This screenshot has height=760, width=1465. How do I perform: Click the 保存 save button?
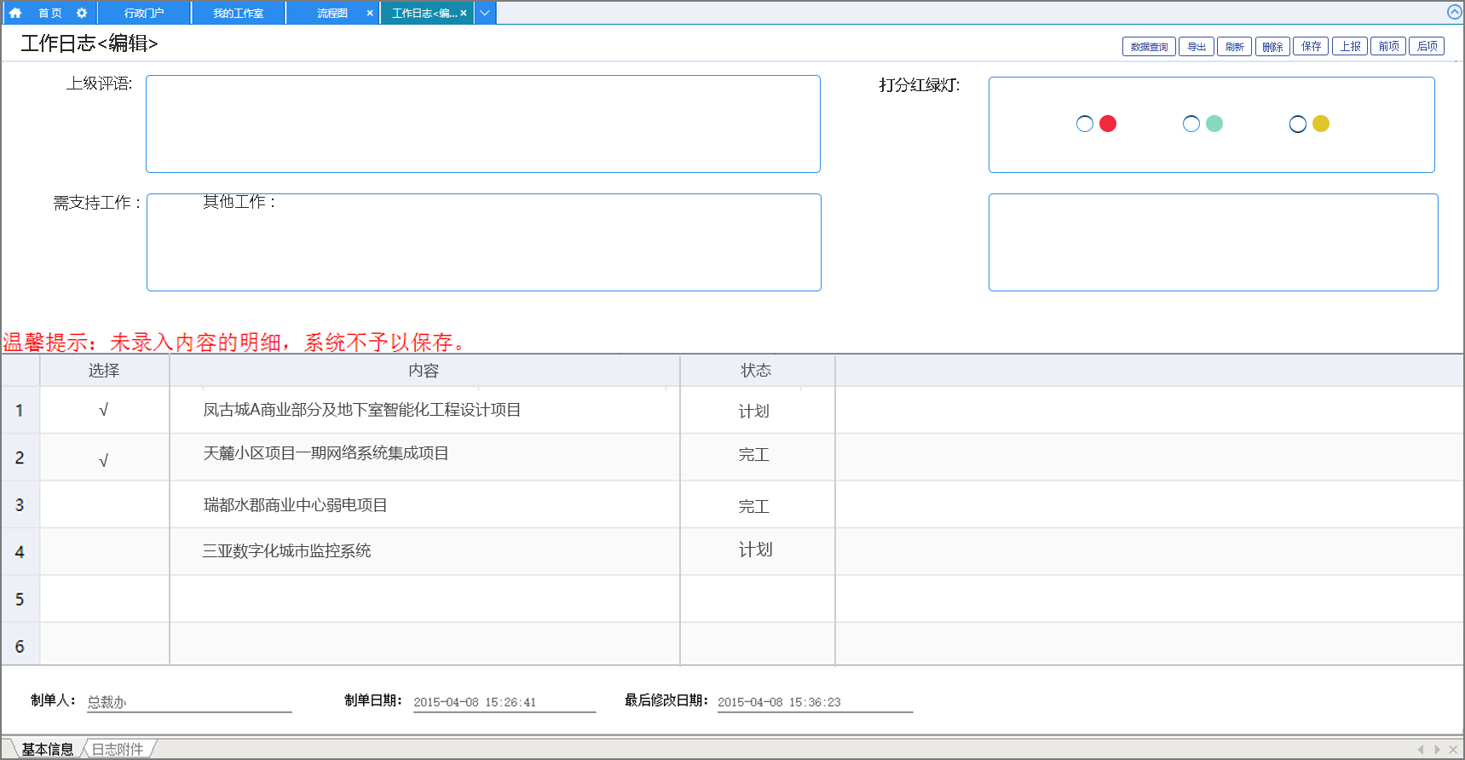(1311, 46)
